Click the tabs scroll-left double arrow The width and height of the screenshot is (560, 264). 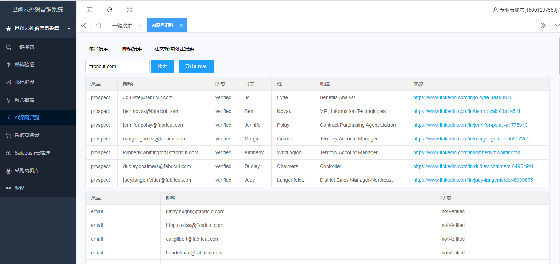(83, 25)
